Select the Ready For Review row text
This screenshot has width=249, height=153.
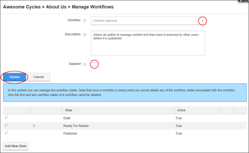(x=76, y=126)
